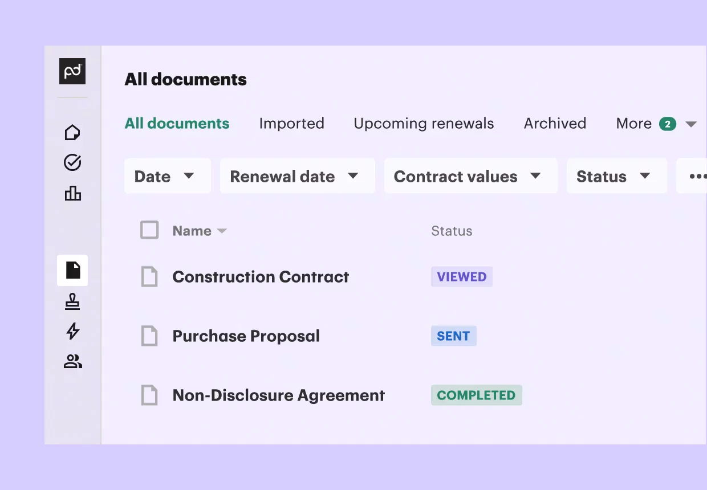Select the Documents page icon in sidebar
This screenshot has height=490, width=707.
(x=72, y=270)
